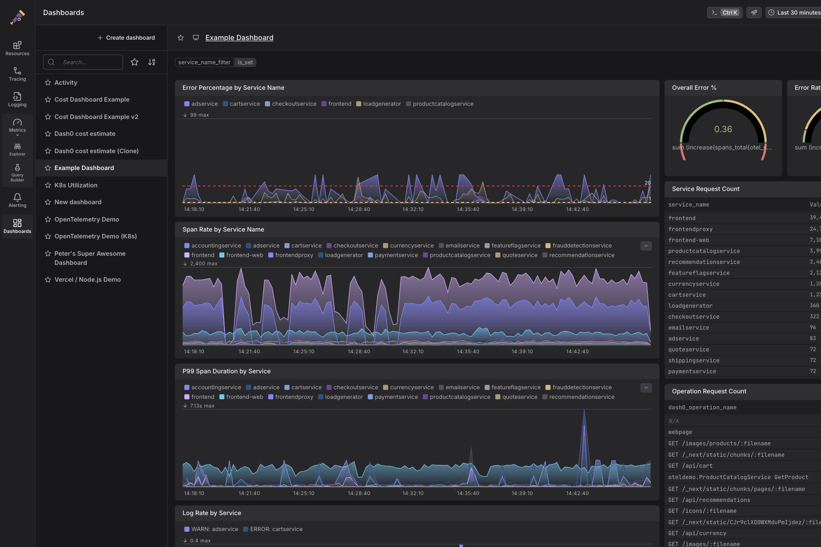The width and height of the screenshot is (821, 547).
Task: Click the Create dashboard button
Action: point(126,38)
